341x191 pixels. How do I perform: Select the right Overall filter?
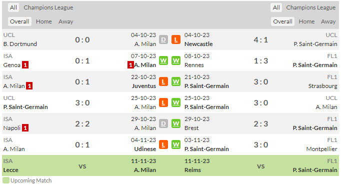[282, 21]
